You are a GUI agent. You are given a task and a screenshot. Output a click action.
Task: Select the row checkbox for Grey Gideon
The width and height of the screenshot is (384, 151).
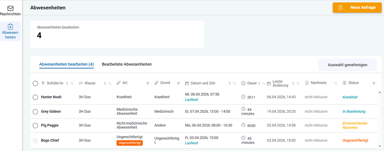pyautogui.click(x=35, y=112)
